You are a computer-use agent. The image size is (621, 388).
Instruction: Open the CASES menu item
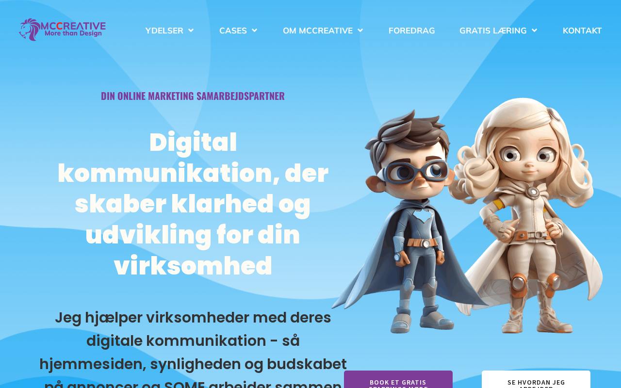point(233,31)
